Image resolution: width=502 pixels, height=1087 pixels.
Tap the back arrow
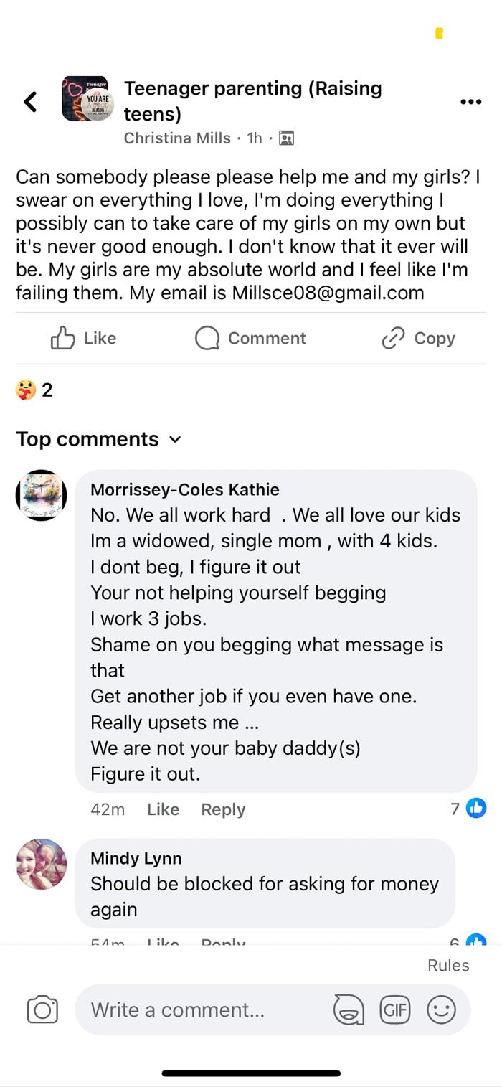pos(30,102)
